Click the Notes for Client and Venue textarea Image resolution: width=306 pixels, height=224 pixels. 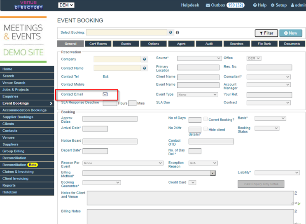pyautogui.click(x=190, y=198)
